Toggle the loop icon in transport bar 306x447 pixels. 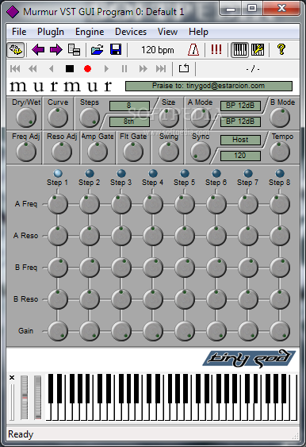pyautogui.click(x=184, y=68)
